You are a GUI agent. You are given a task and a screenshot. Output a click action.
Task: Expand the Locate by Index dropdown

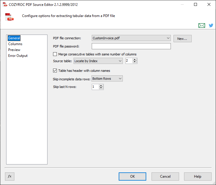tap(120, 61)
